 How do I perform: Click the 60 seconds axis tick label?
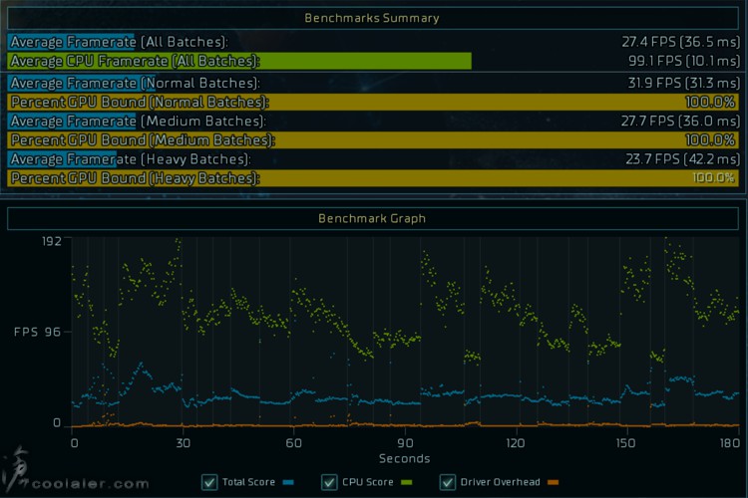(294, 443)
